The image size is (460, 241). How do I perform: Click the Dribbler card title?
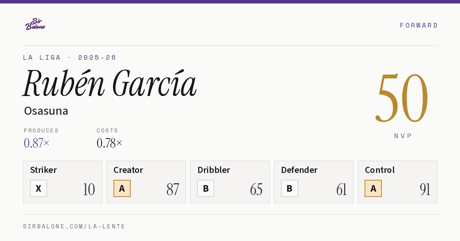(x=214, y=170)
